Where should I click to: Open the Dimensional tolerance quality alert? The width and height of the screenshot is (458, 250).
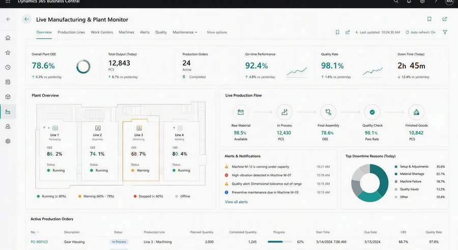277,184
